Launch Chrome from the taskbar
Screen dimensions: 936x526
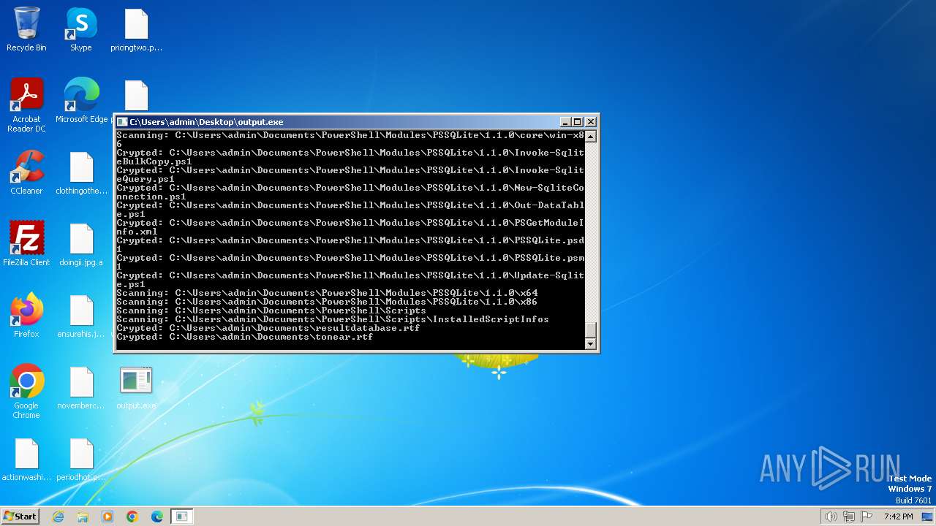(132, 517)
